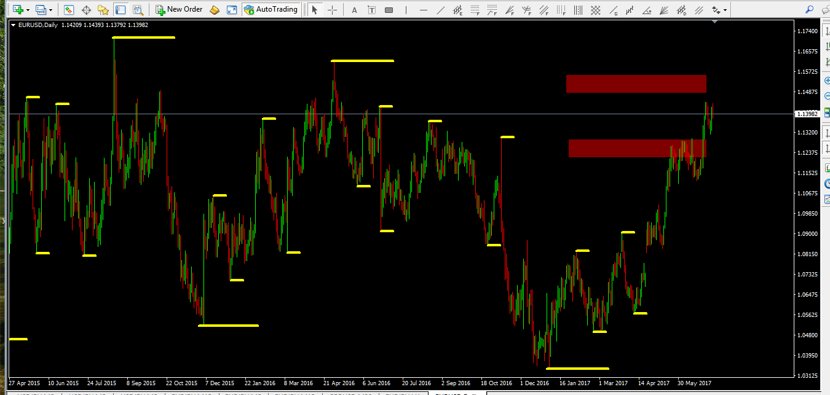
Task: Toggle the Strategy Tester magnifier icon
Action: coord(138,10)
